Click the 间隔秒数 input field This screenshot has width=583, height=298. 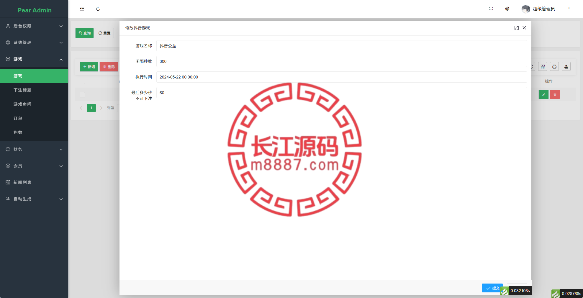[x=342, y=61]
